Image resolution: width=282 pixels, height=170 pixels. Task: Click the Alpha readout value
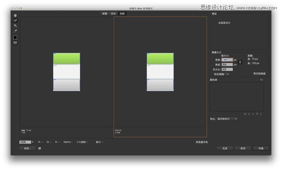pyautogui.click(x=68, y=142)
